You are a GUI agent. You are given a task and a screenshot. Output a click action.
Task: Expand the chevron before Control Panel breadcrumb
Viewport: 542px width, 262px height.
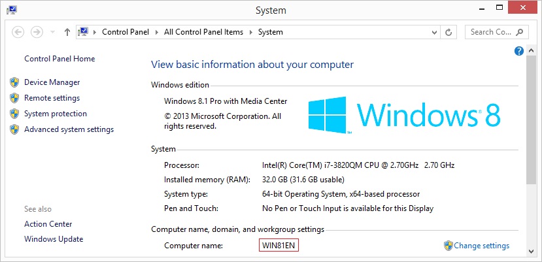[x=95, y=32]
